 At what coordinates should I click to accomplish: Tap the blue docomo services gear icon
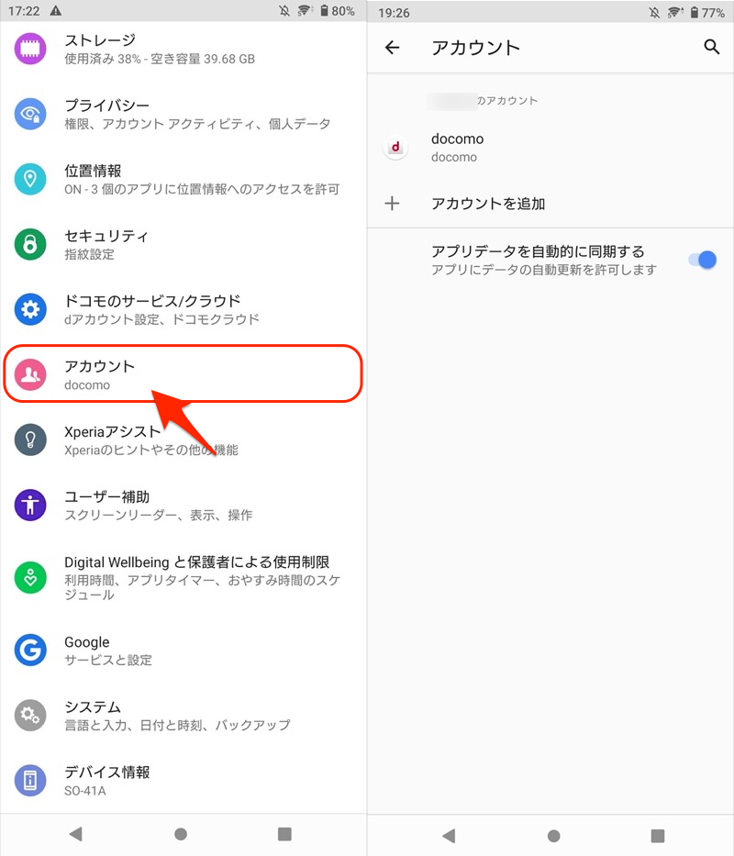(30, 309)
